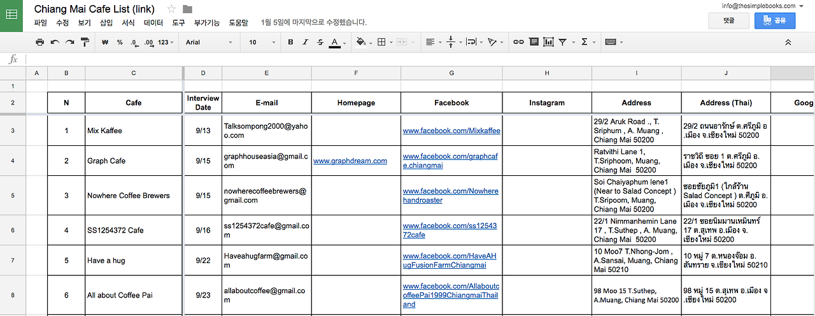Select row 5 header
The width and height of the screenshot is (815, 316).
(x=13, y=196)
